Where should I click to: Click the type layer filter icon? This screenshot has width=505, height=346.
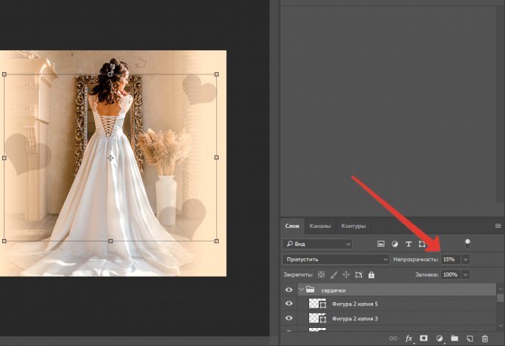coord(409,244)
